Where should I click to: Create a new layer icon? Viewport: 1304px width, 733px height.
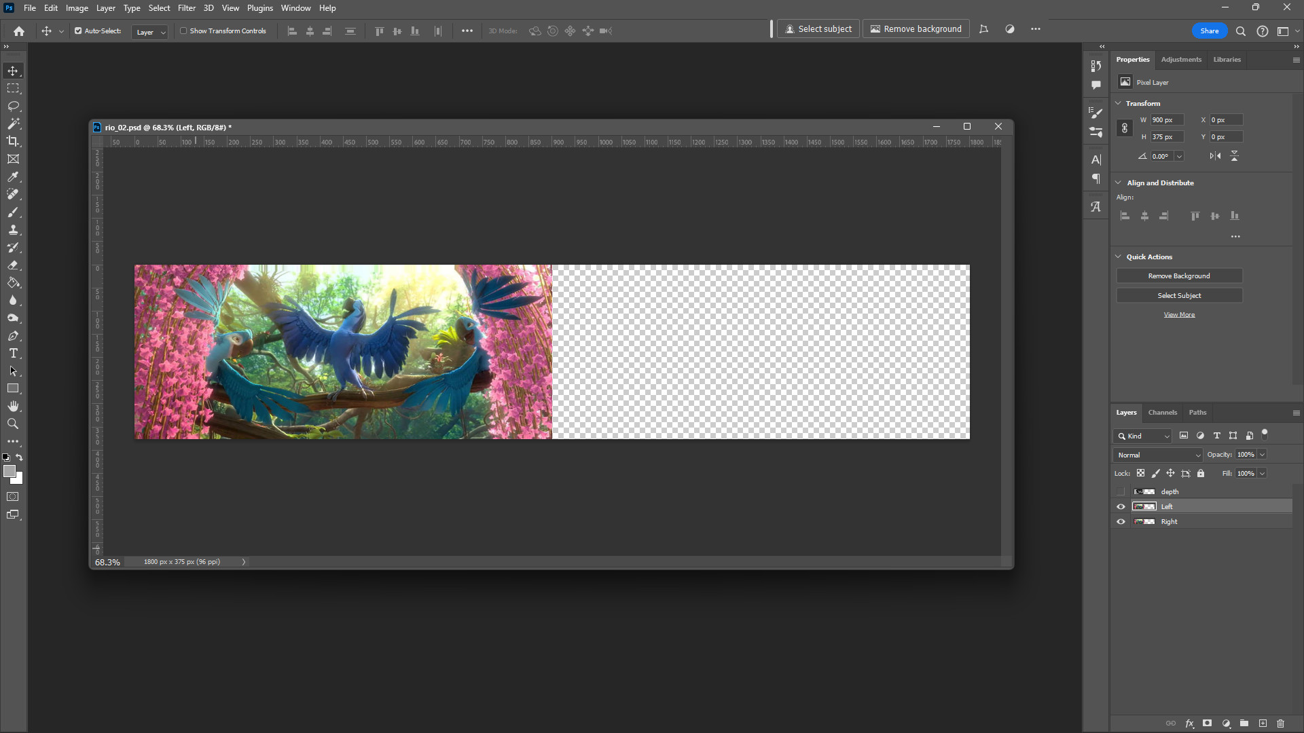(x=1263, y=723)
